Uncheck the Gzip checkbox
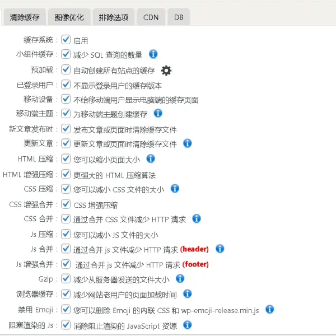 (x=66, y=278)
